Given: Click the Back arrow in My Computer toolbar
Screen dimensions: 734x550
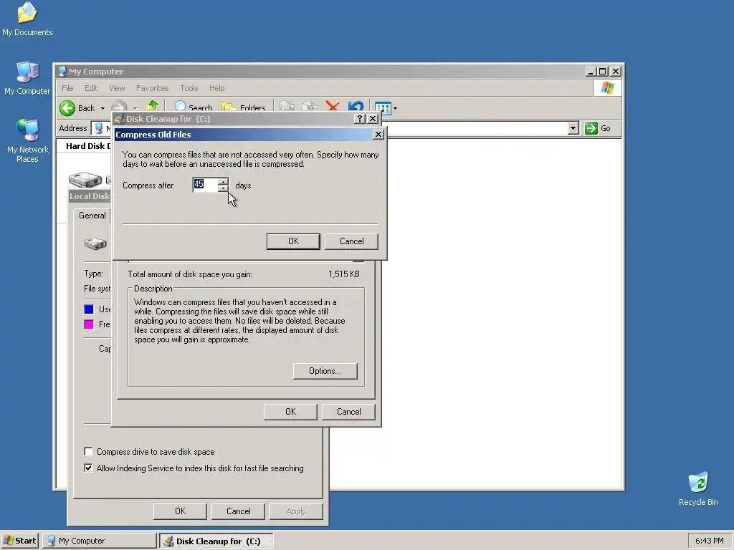Looking at the screenshot, I should pyautogui.click(x=67, y=108).
